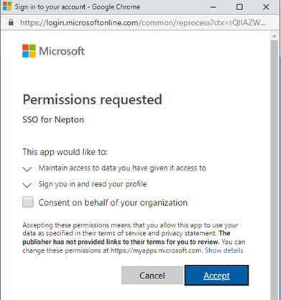Check Consent on behalf of your organization

pos(28,202)
